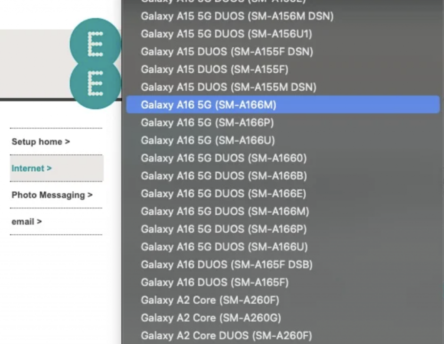The image size is (444, 344).
Task: Select Galaxy A15 DUOS (SM-A155F DSN)
Action: pos(227,52)
